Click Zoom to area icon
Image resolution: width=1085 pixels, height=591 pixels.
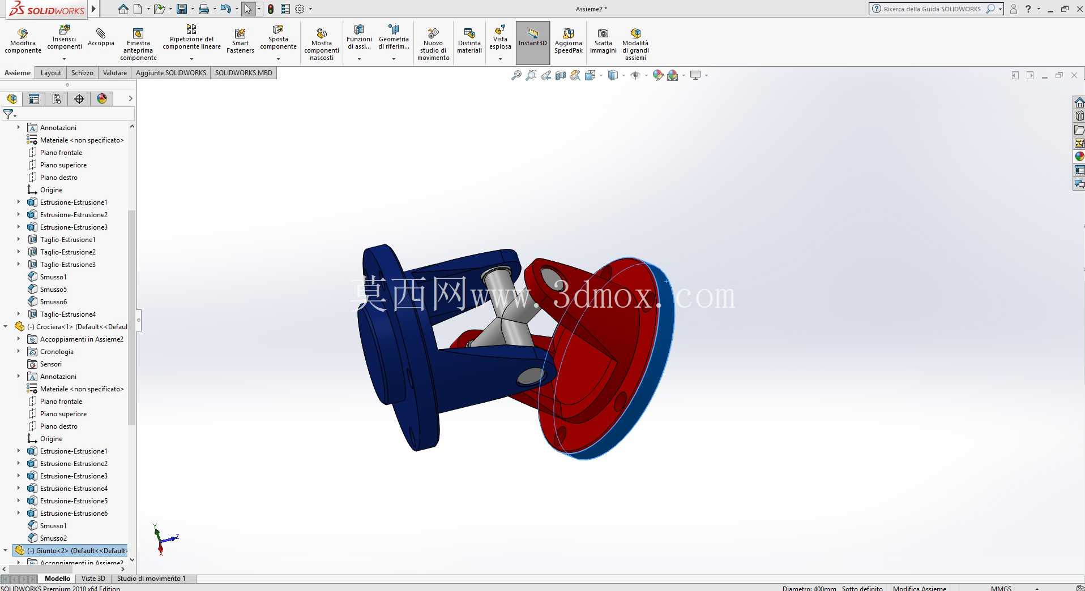(x=531, y=75)
